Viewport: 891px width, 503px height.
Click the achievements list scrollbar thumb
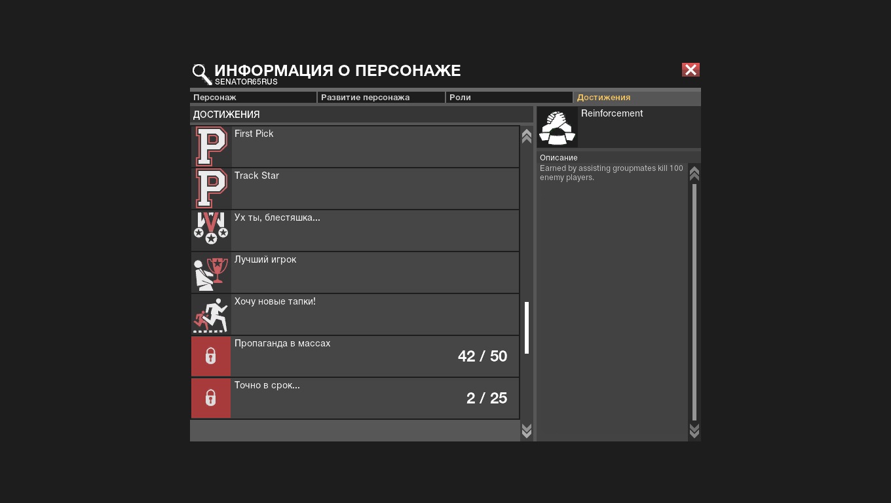[x=527, y=327]
